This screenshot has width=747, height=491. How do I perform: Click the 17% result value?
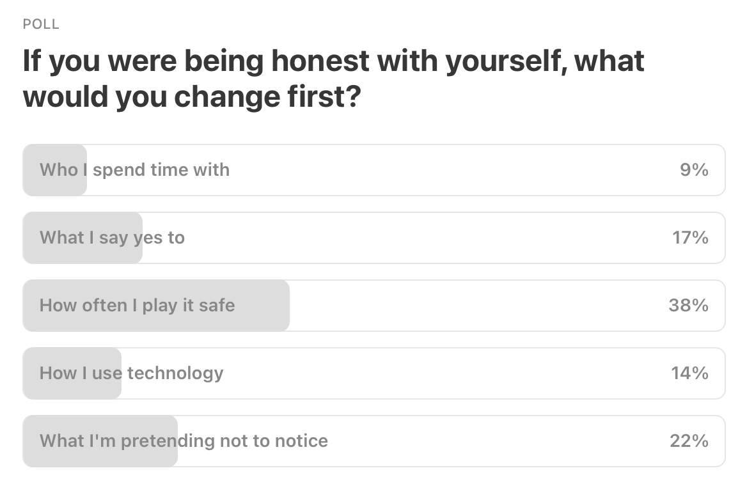tap(690, 237)
